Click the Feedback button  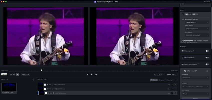click(x=207, y=2)
